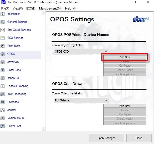
Task: Open the Print Tests page
Action: [x=14, y=46]
